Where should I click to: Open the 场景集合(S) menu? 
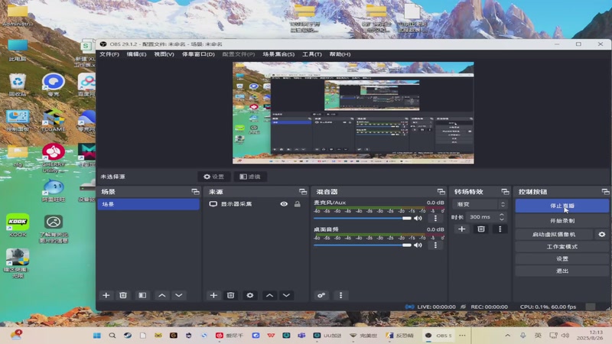pyautogui.click(x=278, y=54)
